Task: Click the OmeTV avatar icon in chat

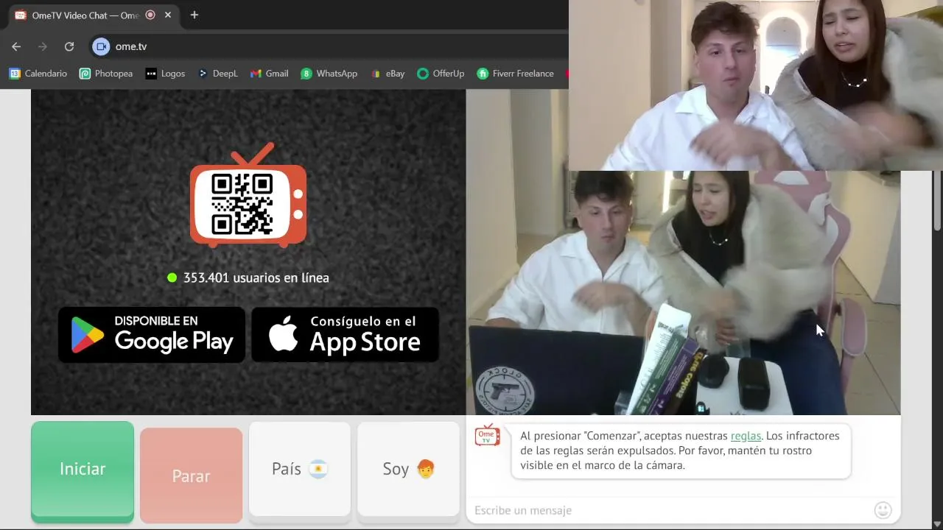Action: point(487,436)
